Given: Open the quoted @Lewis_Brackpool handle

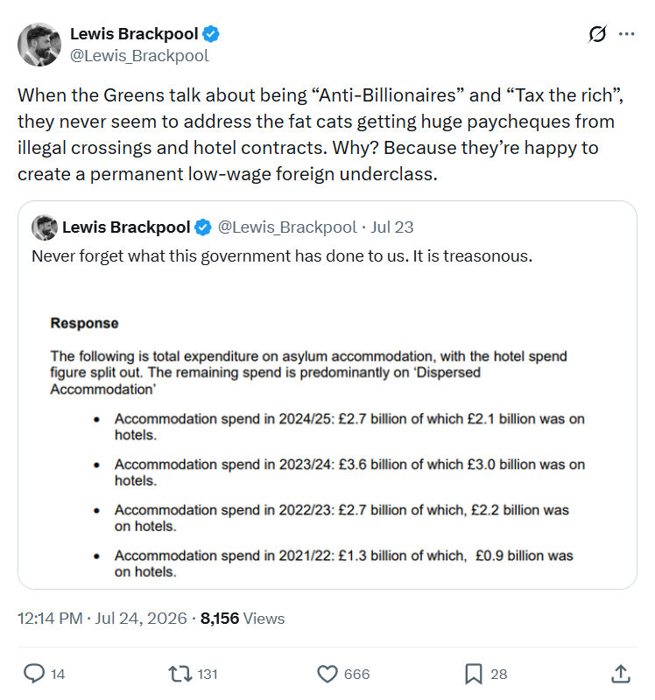Looking at the screenshot, I should [287, 227].
